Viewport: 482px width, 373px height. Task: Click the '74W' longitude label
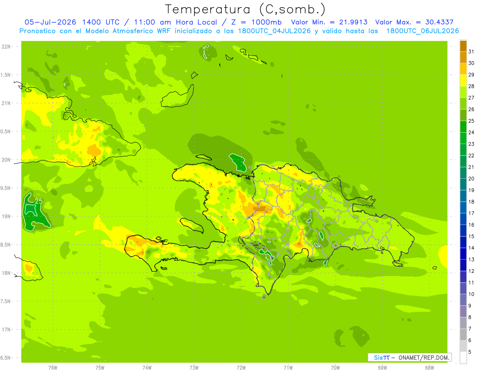pyautogui.click(x=147, y=368)
